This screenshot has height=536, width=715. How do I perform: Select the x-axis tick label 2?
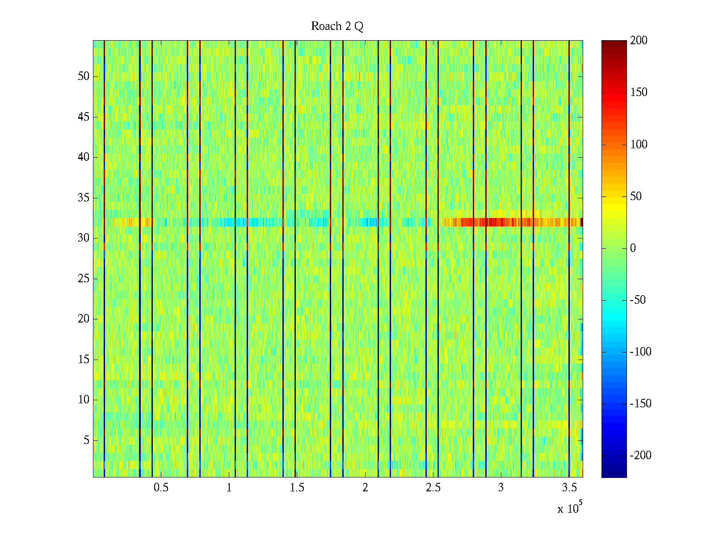click(365, 488)
